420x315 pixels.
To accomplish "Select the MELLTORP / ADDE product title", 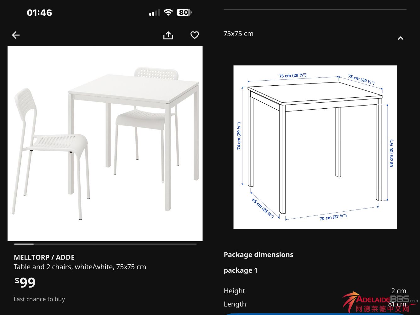I will [44, 257].
